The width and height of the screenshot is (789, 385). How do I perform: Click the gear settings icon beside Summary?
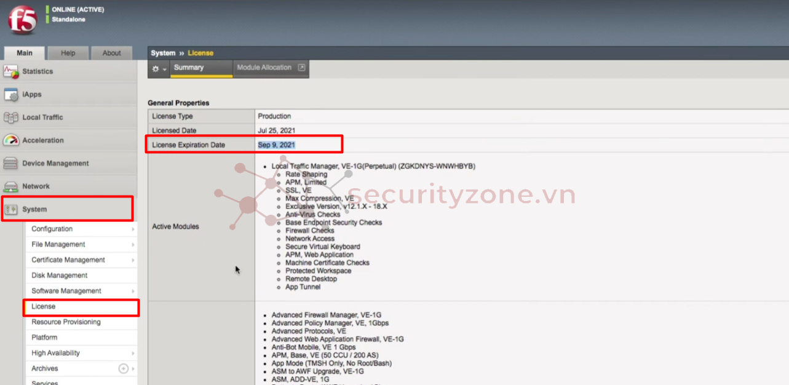tap(156, 68)
